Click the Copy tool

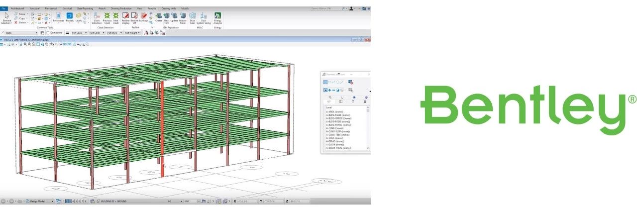click(20, 18)
